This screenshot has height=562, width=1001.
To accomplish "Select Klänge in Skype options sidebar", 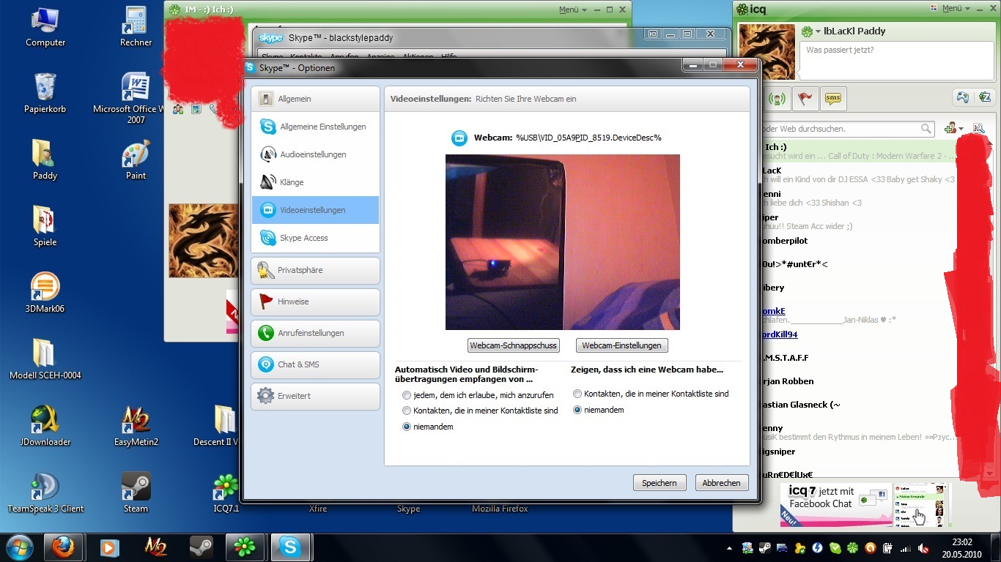I will tap(315, 182).
